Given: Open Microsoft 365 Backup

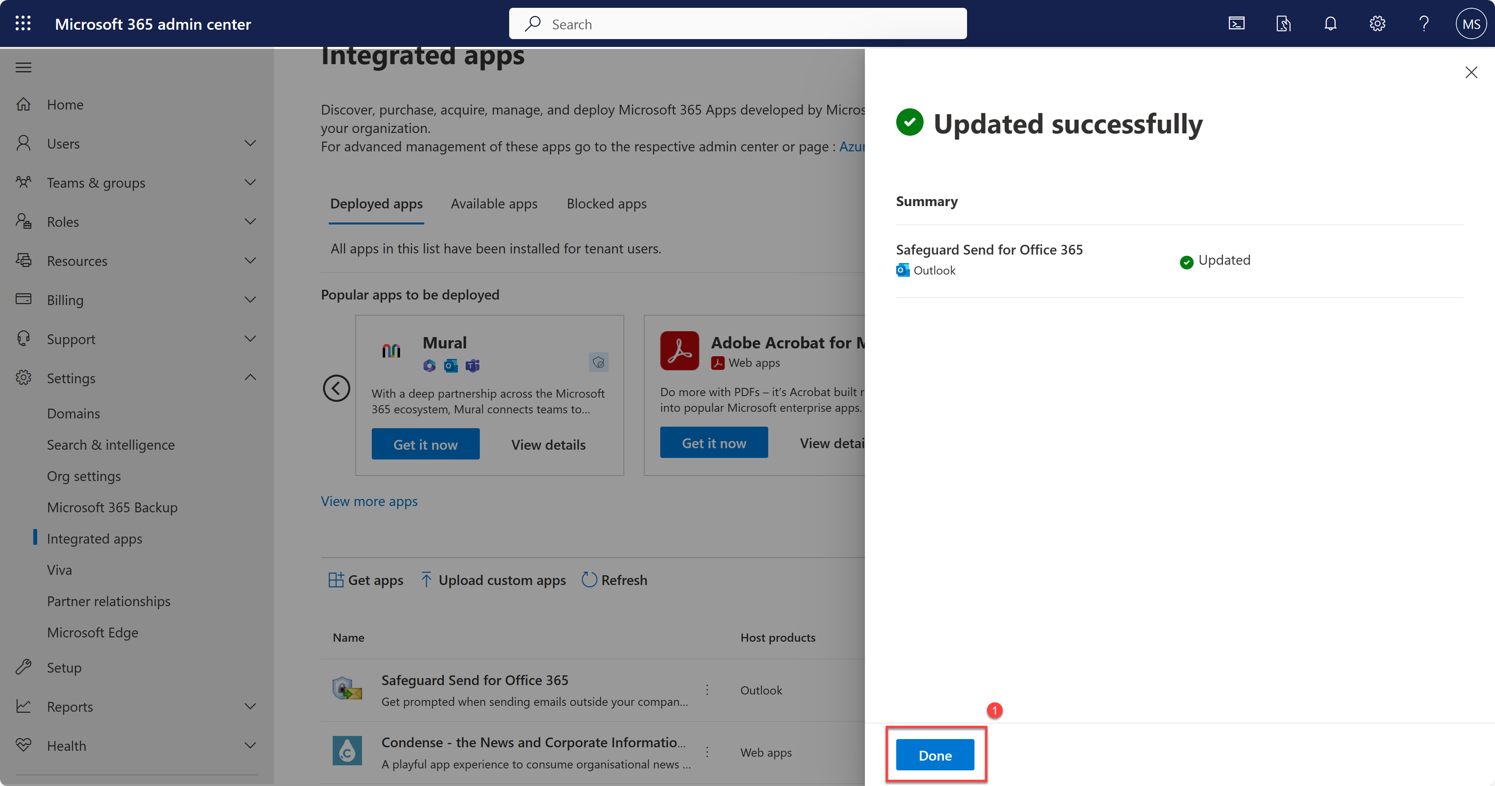Looking at the screenshot, I should point(112,508).
